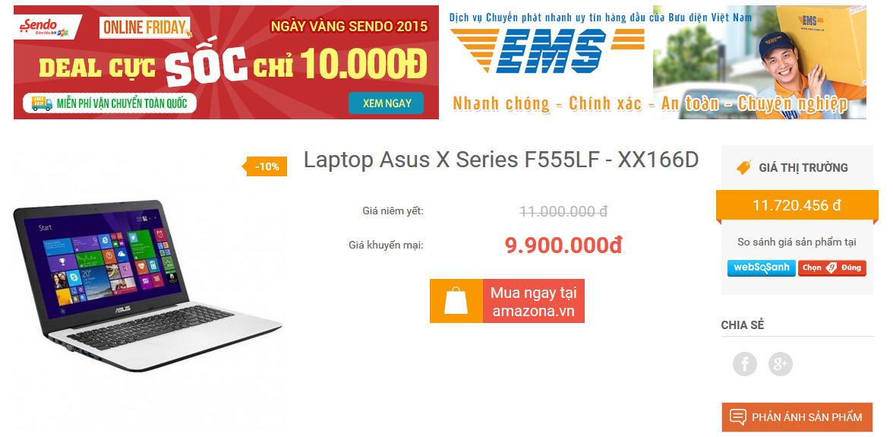
Task: Click the XEM NGAY button
Action: coord(386,103)
